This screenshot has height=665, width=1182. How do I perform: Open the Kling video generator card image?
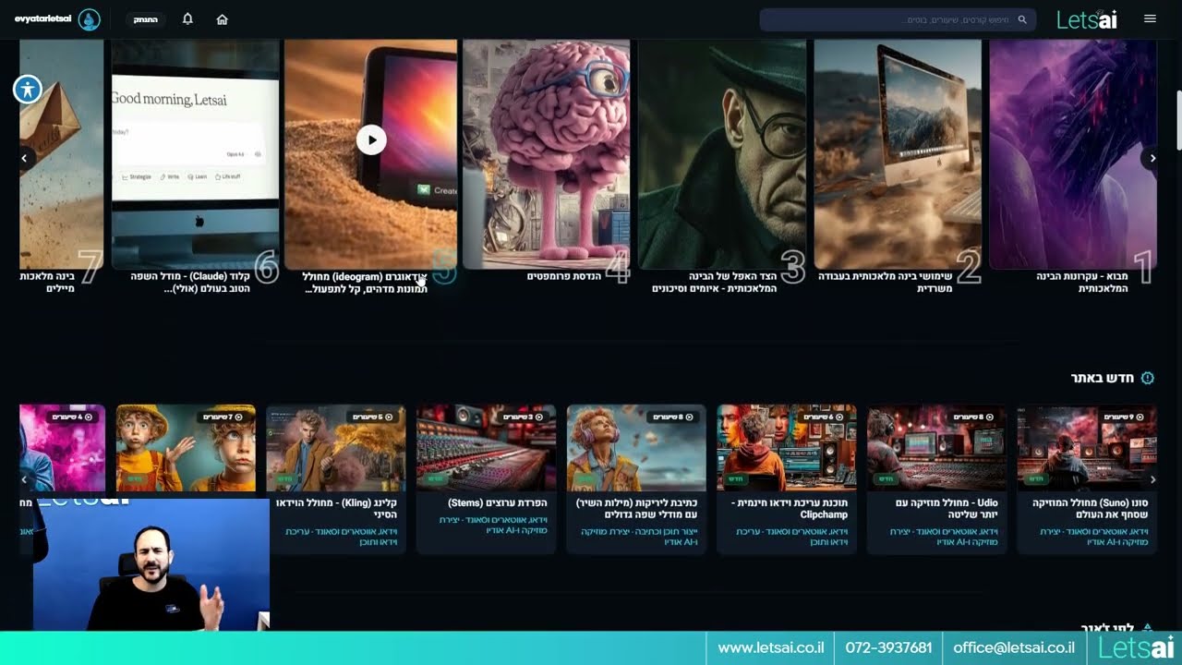pos(336,448)
